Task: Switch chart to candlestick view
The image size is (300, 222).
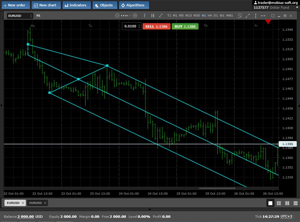Action: [153, 15]
